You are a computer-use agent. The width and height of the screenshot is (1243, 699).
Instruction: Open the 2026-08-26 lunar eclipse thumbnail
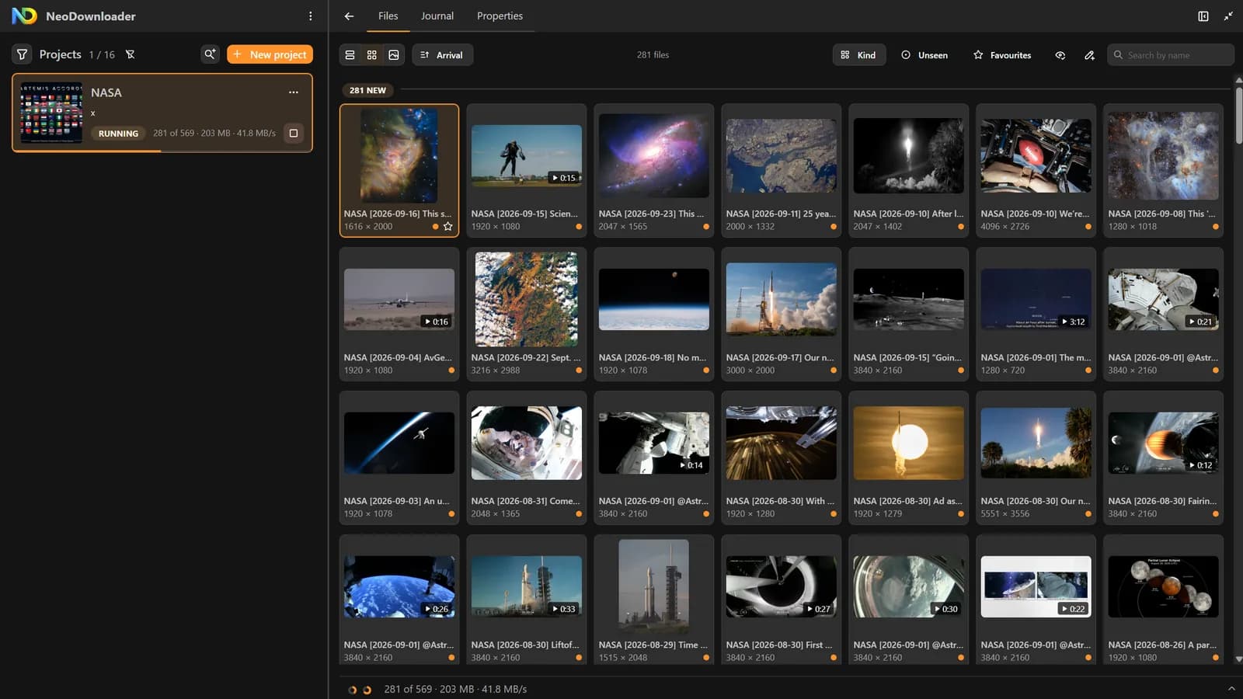click(x=1164, y=587)
